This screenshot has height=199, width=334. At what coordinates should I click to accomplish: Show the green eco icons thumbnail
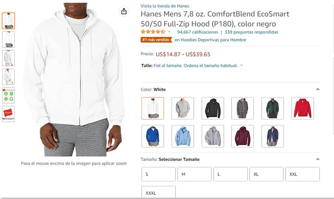8,95
